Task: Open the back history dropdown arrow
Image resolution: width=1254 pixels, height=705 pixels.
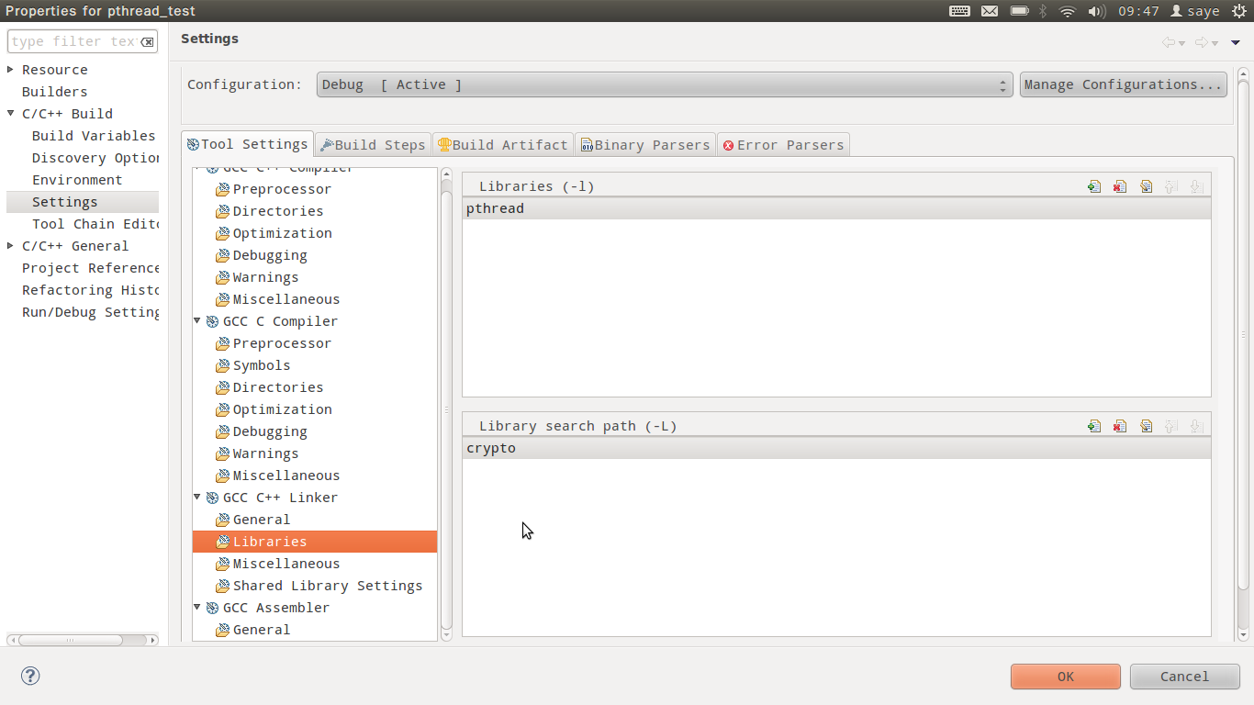Action: tap(1181, 43)
